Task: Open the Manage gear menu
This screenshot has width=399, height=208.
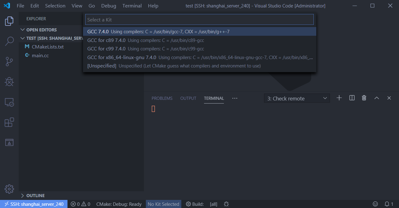Action: tap(9, 189)
